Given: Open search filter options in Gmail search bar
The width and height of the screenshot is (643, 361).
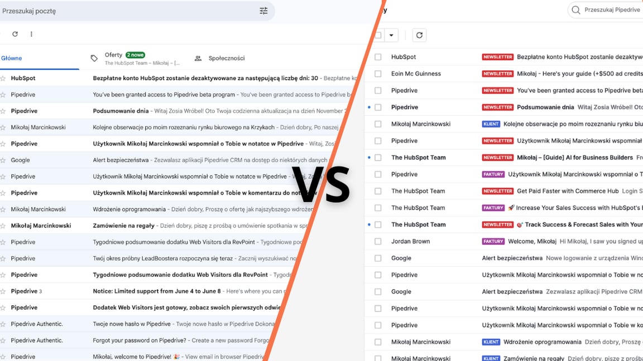Looking at the screenshot, I should click(263, 11).
